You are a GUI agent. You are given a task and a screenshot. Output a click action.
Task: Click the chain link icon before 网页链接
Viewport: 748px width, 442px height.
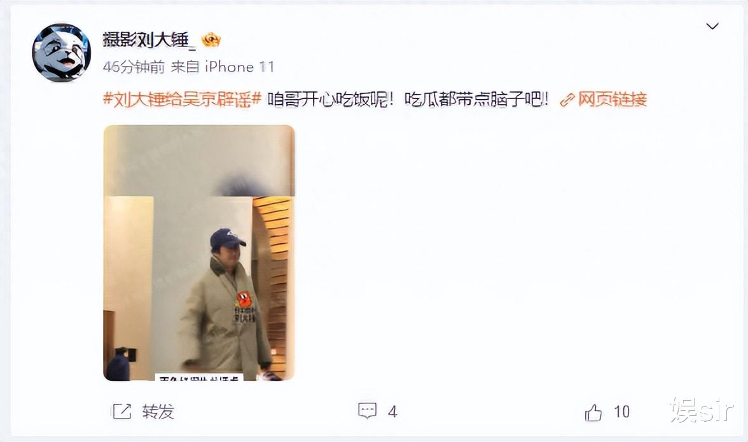(567, 100)
